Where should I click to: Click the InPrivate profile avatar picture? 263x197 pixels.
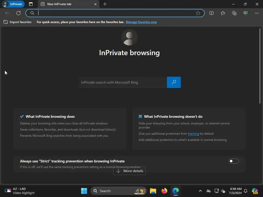(129, 37)
